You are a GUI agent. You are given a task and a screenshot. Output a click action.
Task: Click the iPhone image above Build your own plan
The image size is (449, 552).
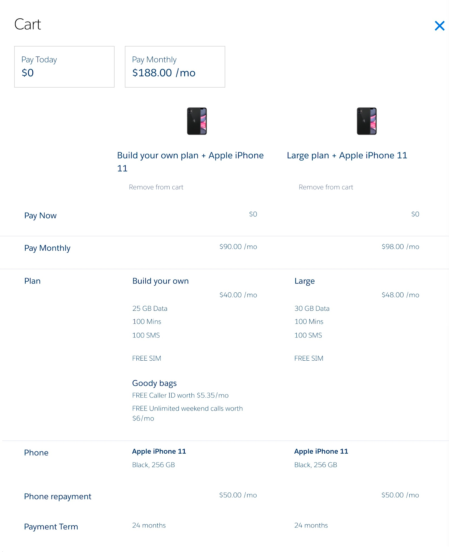[197, 121]
